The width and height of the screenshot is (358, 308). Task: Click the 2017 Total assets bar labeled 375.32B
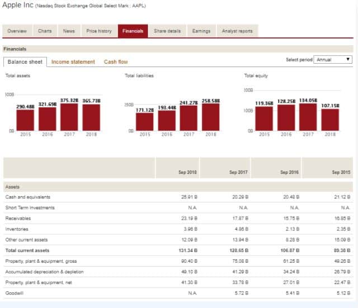[x=69, y=117]
